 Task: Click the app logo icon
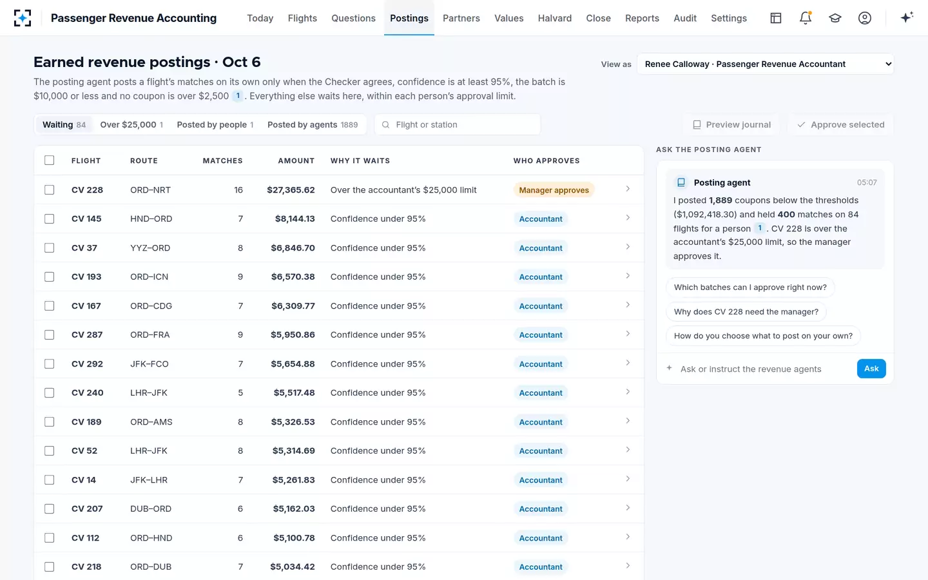pos(23,18)
